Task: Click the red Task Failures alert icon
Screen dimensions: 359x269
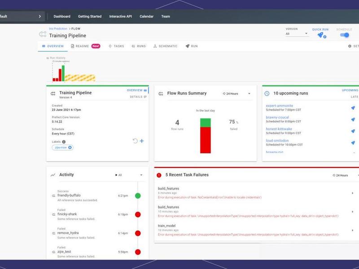Action: point(159,175)
